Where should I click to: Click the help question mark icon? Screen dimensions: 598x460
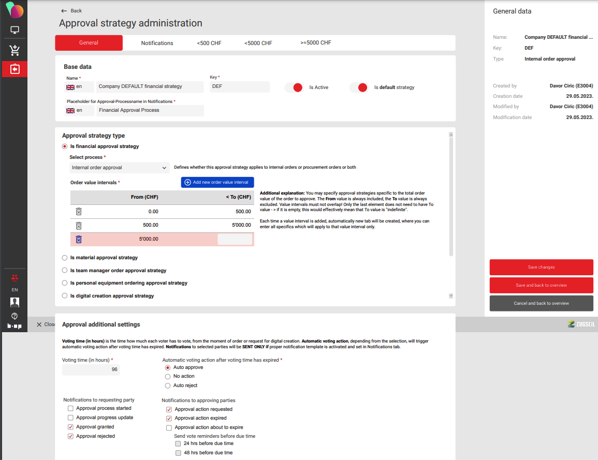pos(14,316)
